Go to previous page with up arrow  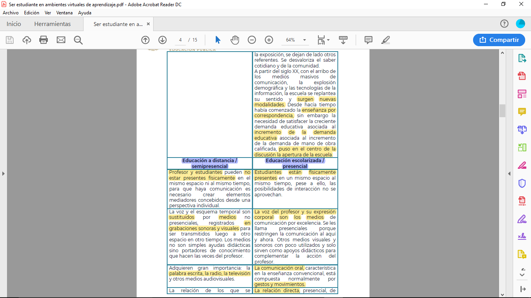[x=145, y=40]
